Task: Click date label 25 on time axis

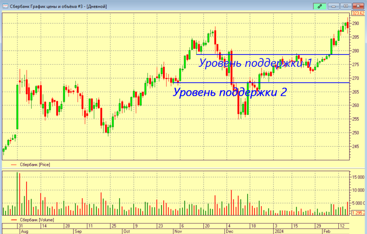Action: (x=113, y=226)
